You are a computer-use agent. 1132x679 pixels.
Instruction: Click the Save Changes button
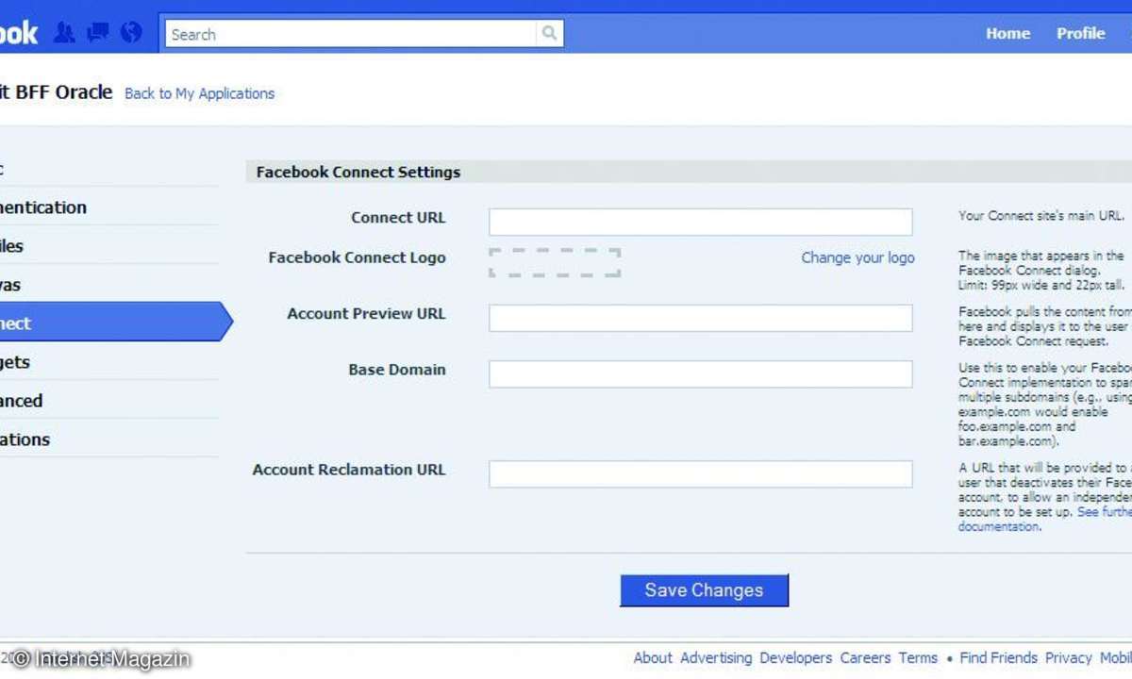pyautogui.click(x=704, y=590)
